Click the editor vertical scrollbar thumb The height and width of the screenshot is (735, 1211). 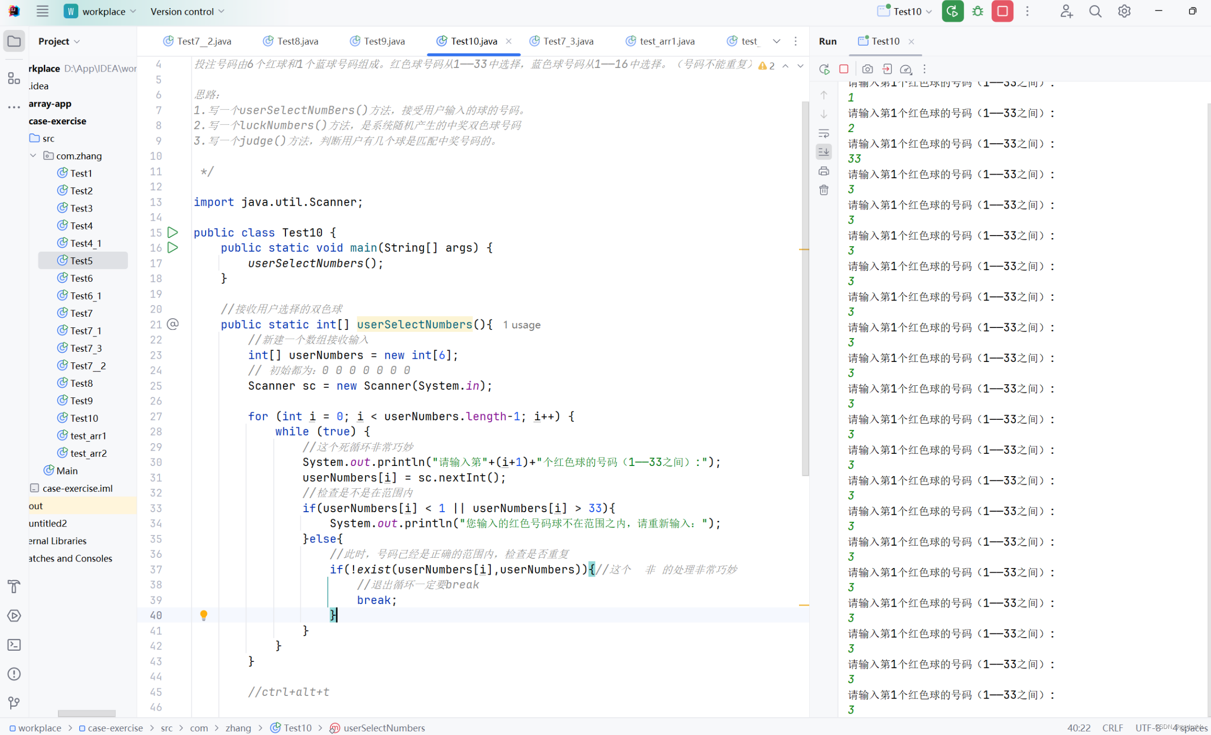tap(806, 288)
